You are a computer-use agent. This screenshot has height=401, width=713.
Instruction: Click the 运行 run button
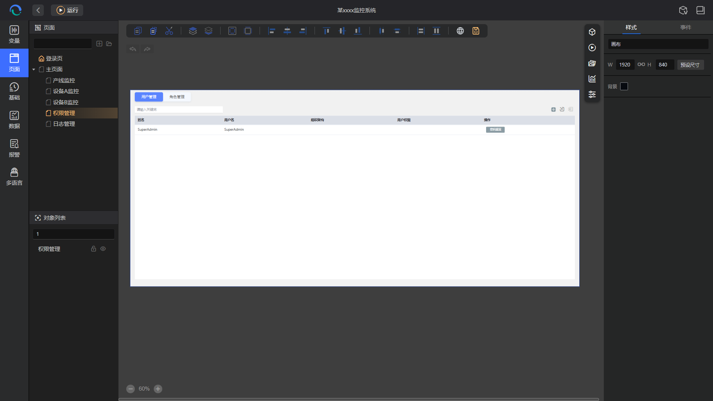[67, 10]
